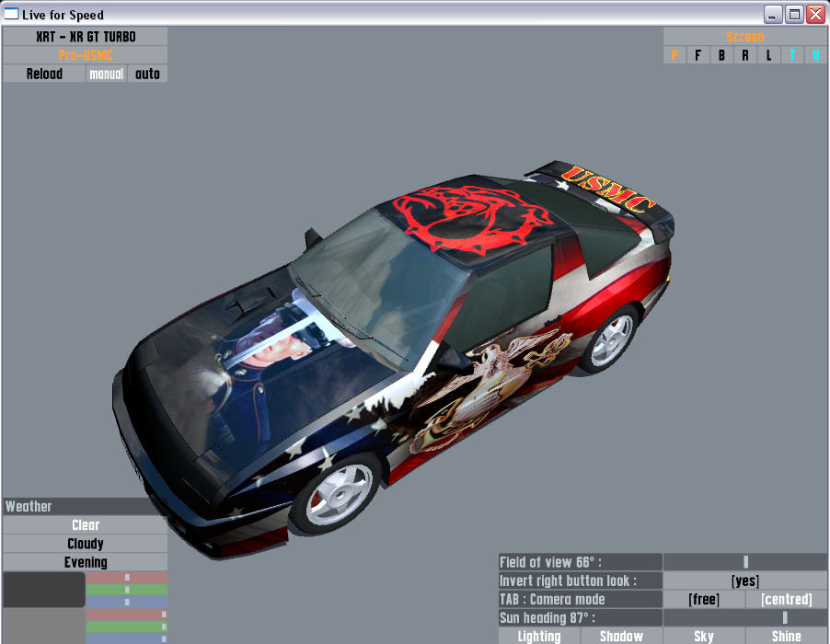The image size is (830, 644).
Task: Click the light gray color swatch
Action: (x=44, y=627)
